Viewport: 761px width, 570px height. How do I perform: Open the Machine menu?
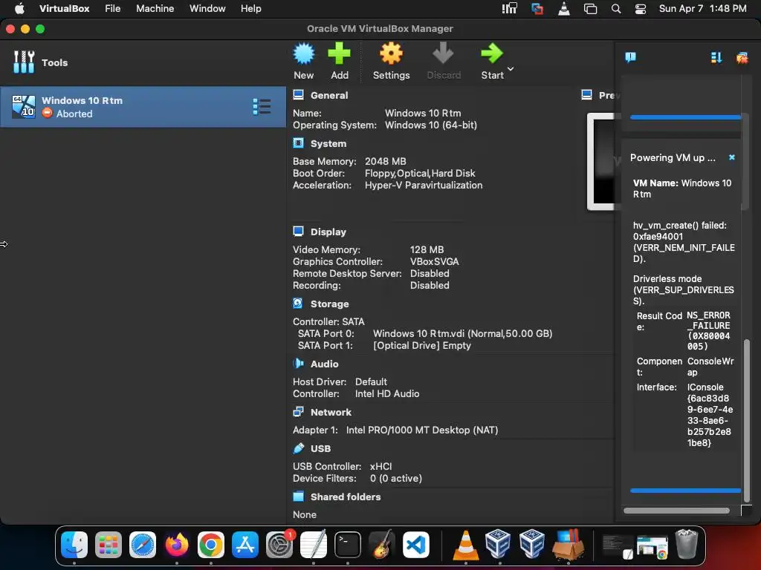pos(155,8)
